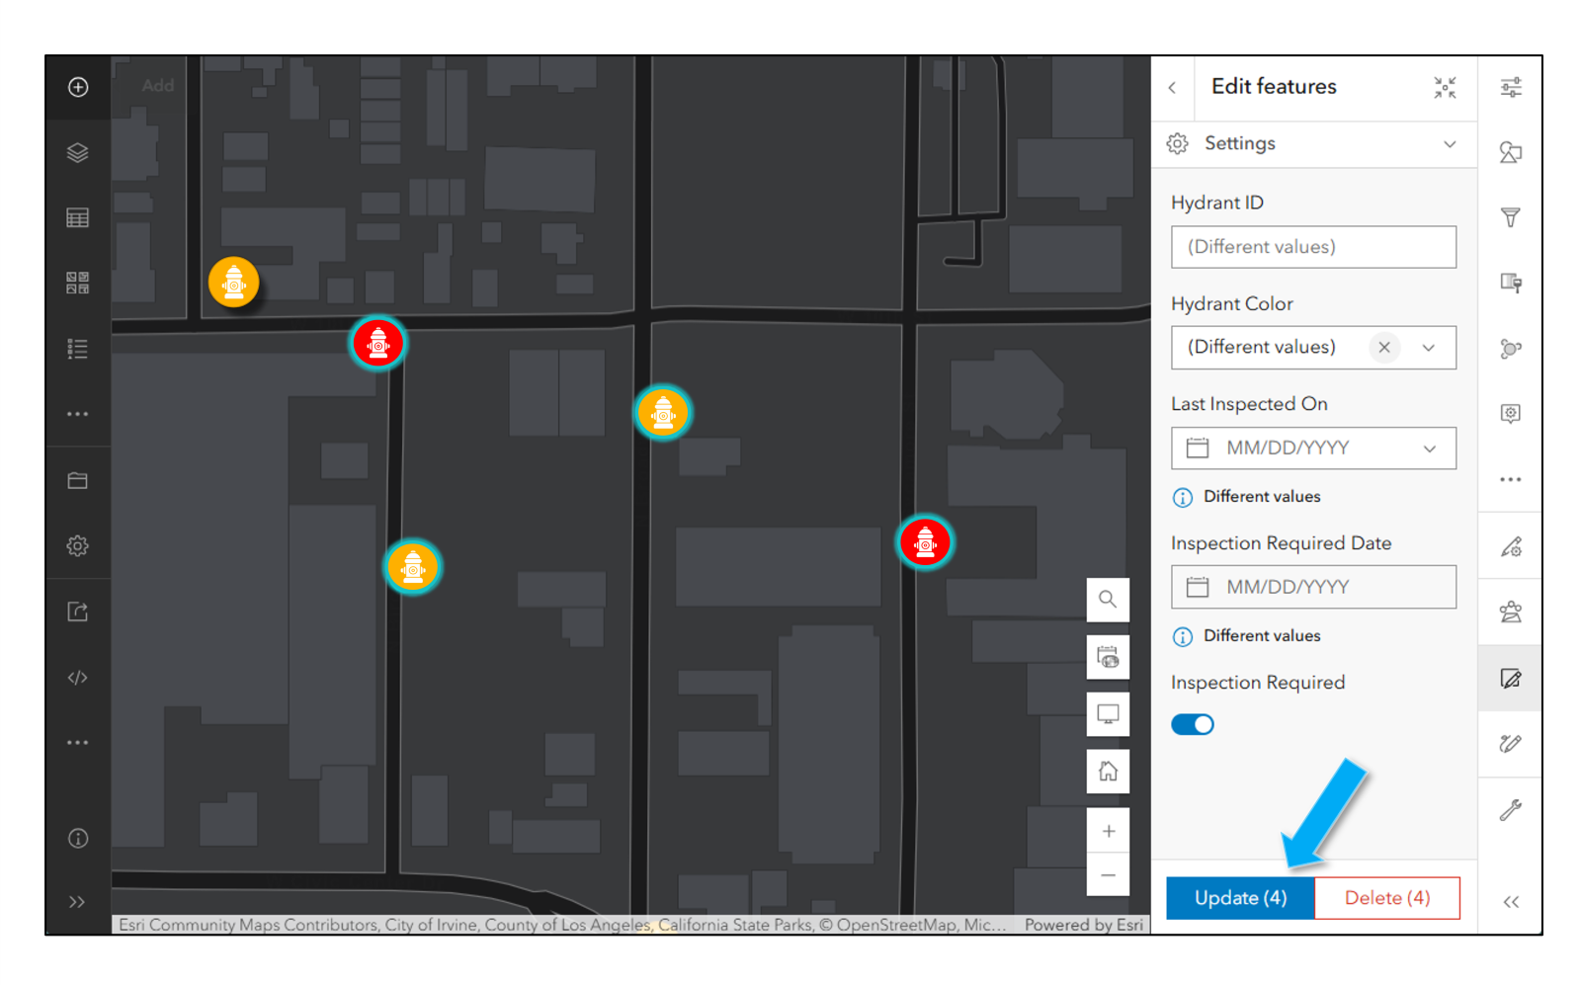The image size is (1581, 985).
Task: Select the Add layer tool
Action: (x=78, y=87)
